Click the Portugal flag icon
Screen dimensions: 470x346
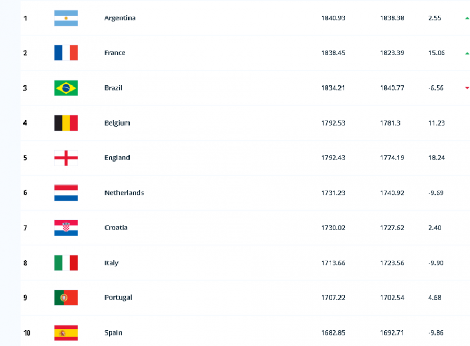tap(66, 298)
